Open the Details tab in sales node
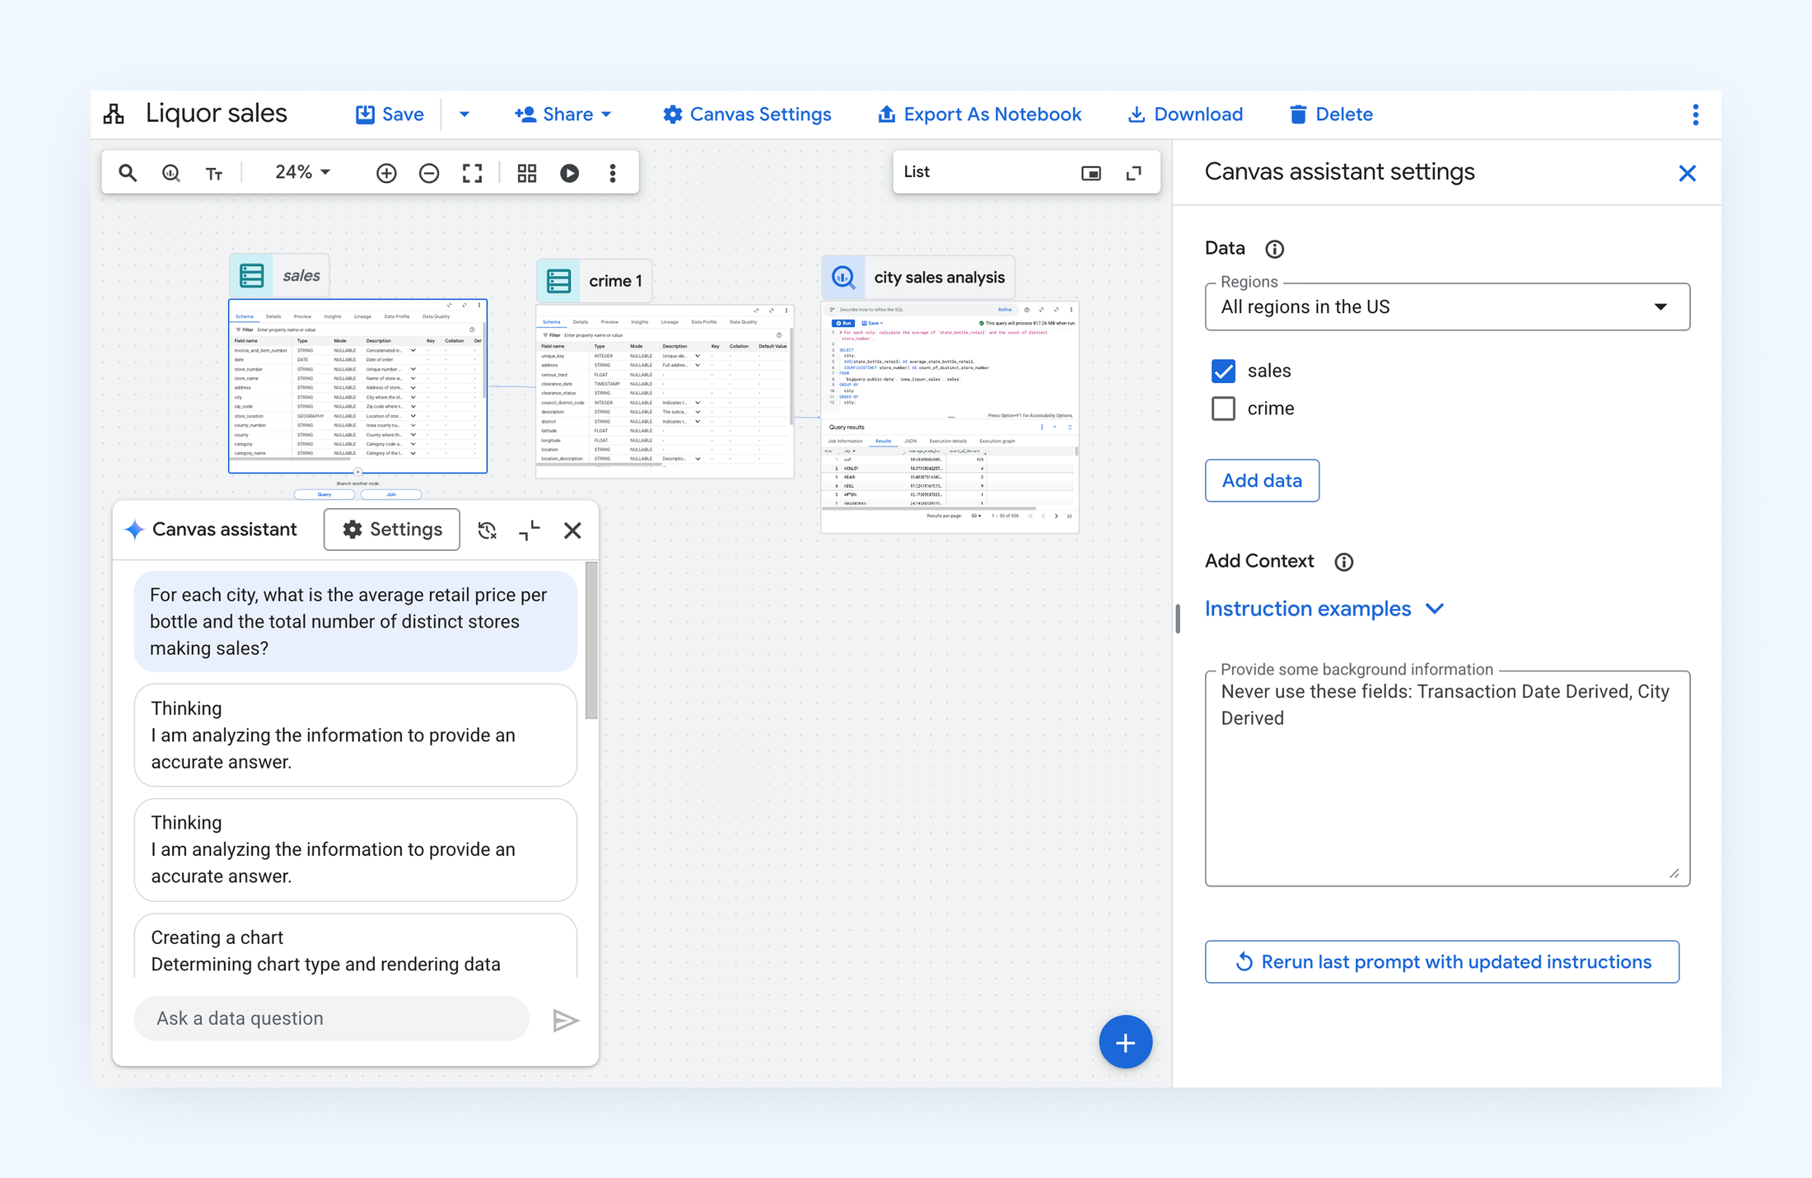This screenshot has height=1178, width=1812. [x=273, y=316]
